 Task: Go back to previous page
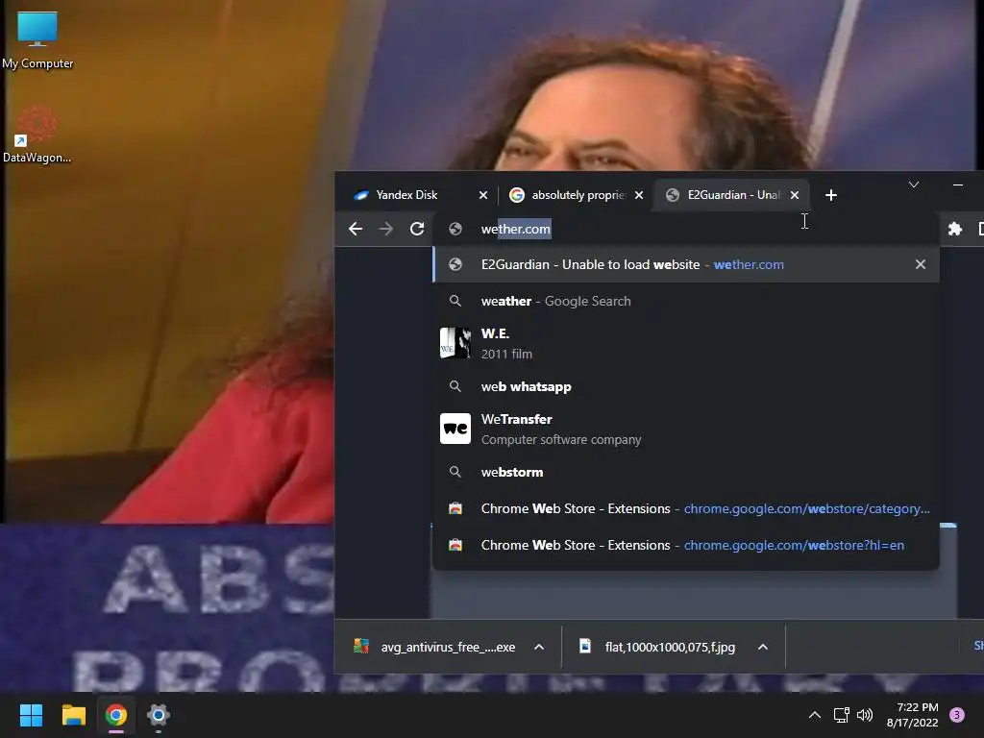point(356,229)
